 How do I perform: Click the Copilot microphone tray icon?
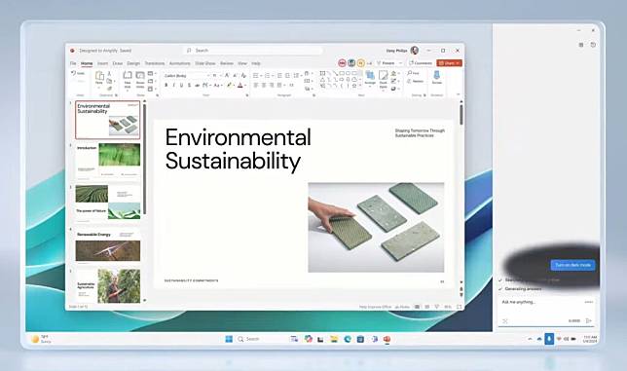(549, 339)
